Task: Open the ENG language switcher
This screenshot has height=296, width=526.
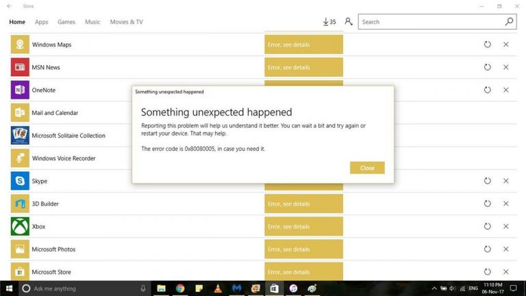Action: coord(473,288)
